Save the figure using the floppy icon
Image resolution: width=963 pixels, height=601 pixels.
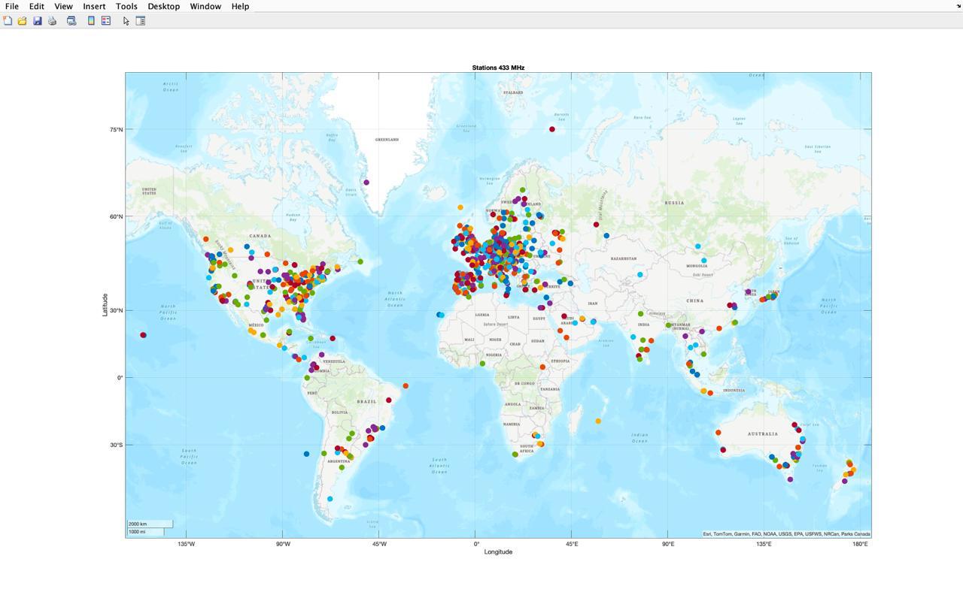[38, 21]
